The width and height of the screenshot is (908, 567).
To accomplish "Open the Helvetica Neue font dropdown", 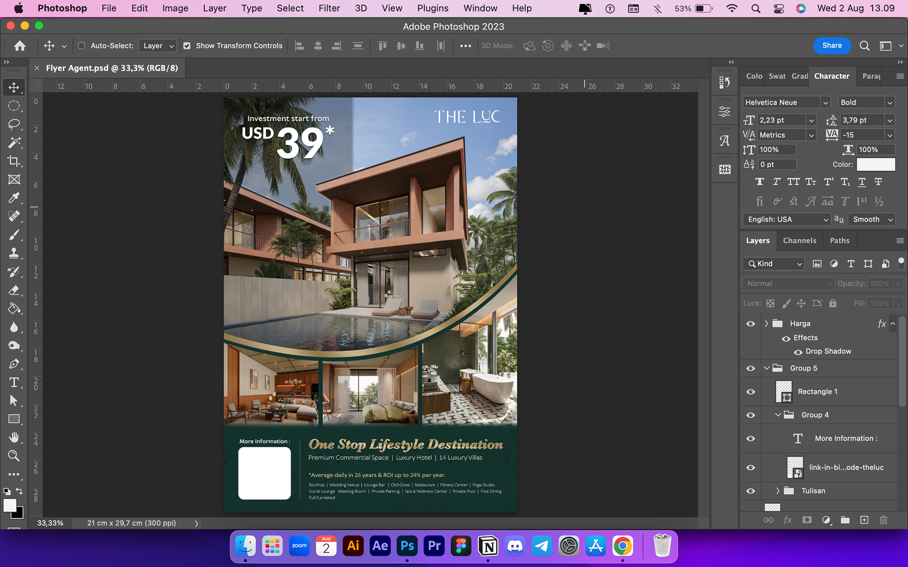I will (825, 103).
